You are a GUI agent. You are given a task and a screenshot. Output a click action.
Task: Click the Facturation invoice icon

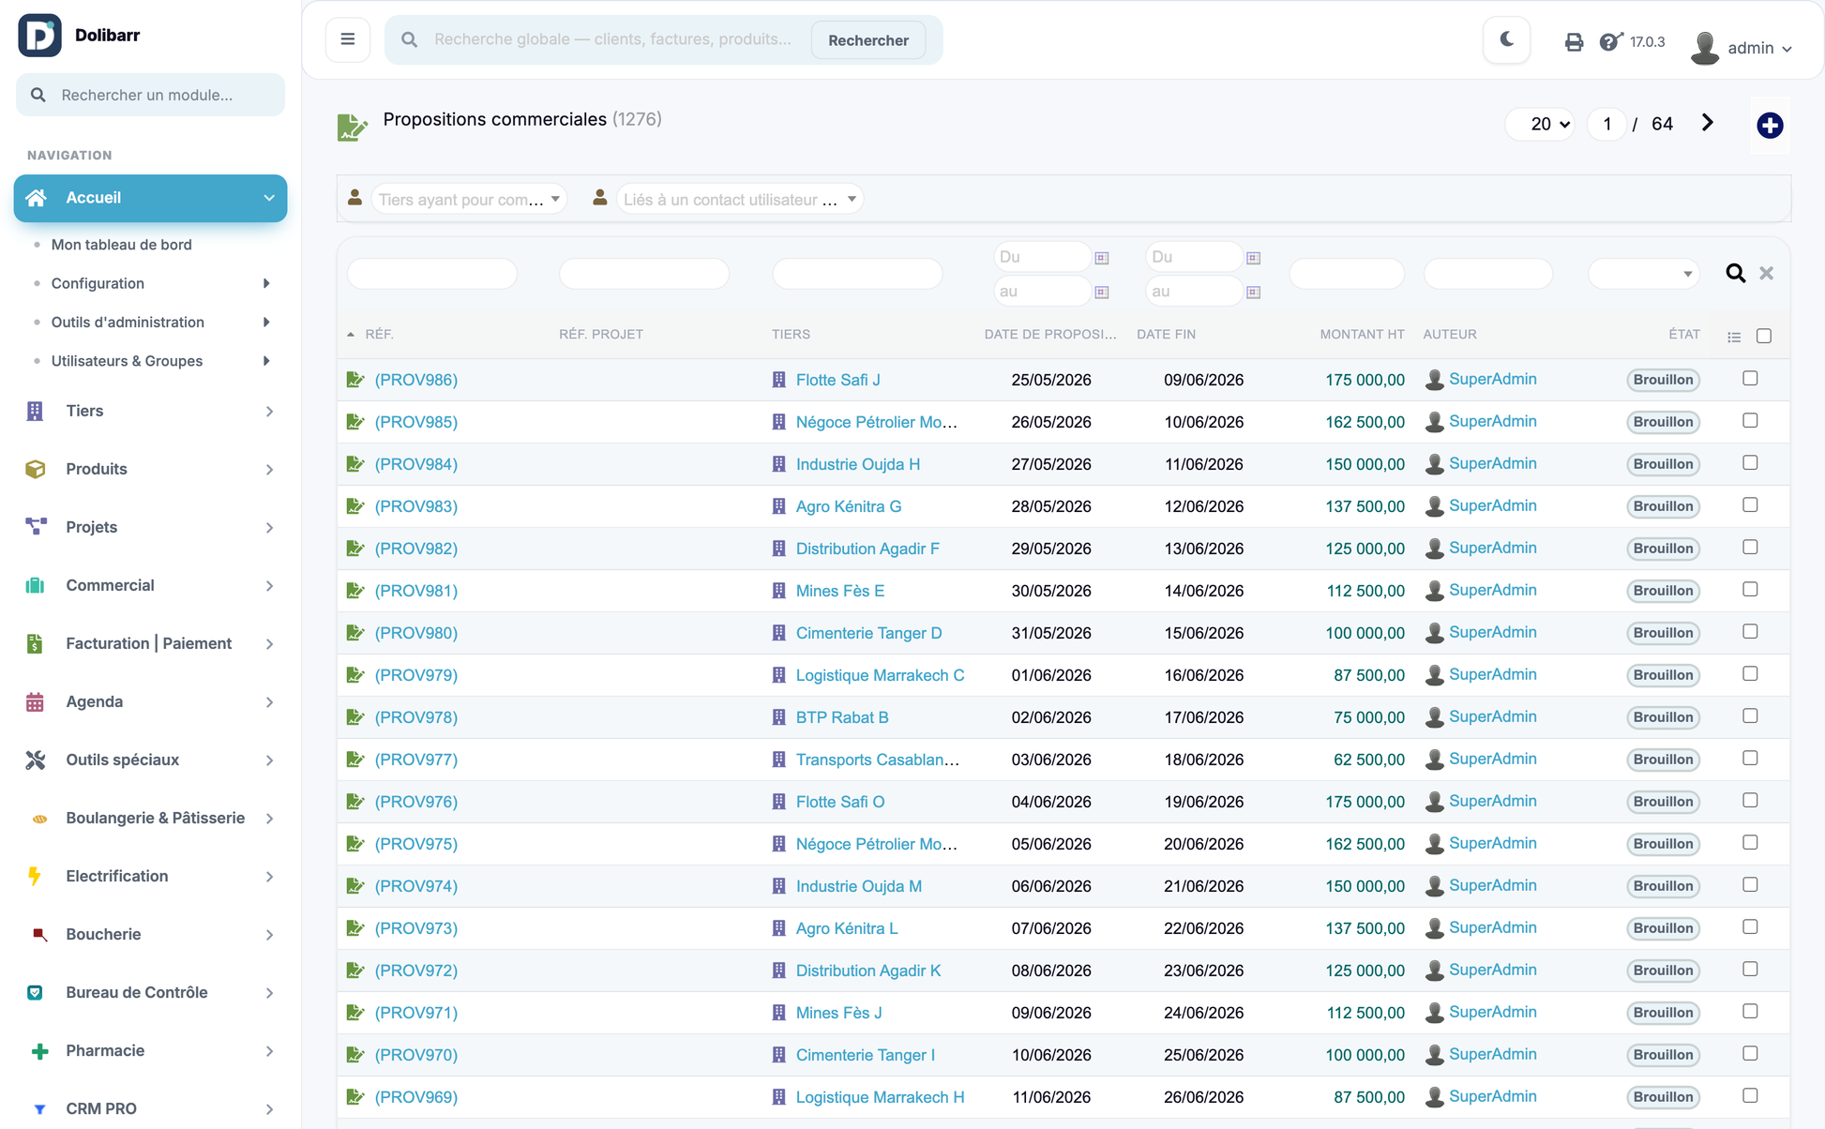coord(35,643)
